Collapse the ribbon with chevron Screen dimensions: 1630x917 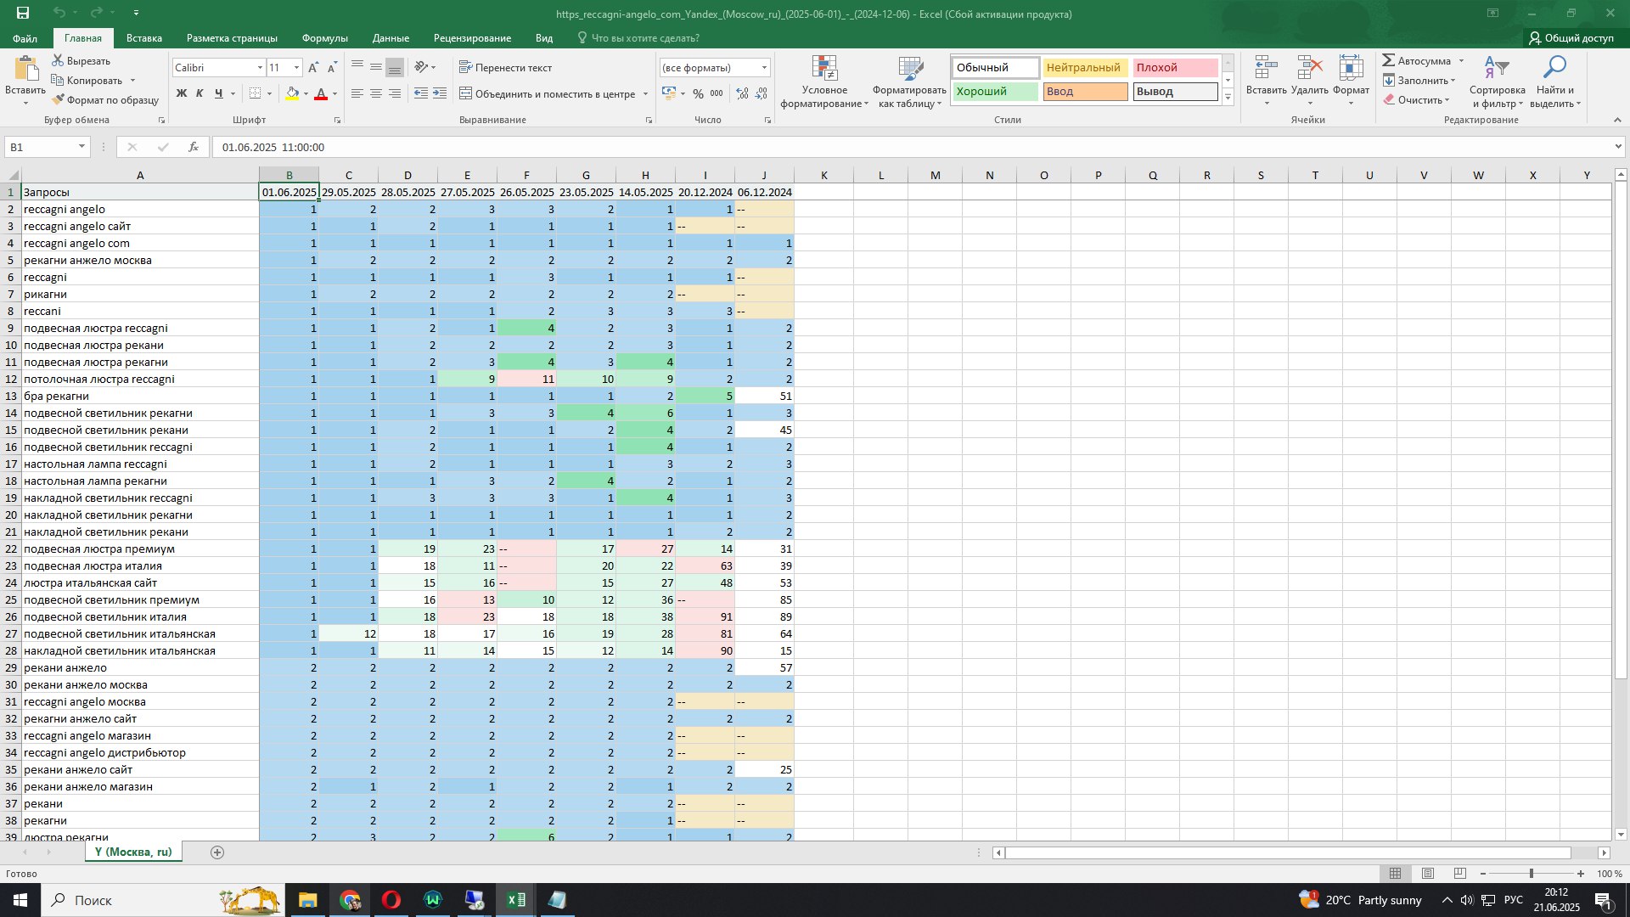pyautogui.click(x=1617, y=120)
